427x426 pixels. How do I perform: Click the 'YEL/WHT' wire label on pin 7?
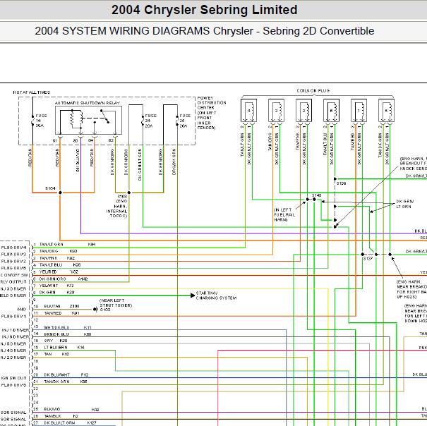click(x=49, y=286)
